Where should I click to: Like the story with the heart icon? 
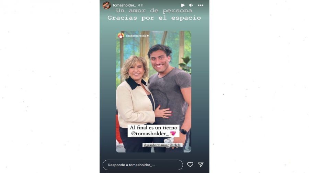coord(190,164)
